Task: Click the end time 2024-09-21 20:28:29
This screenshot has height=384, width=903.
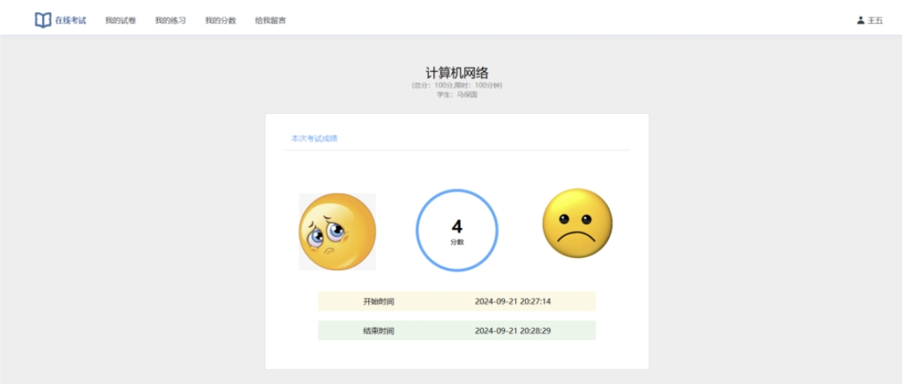Action: pyautogui.click(x=513, y=331)
